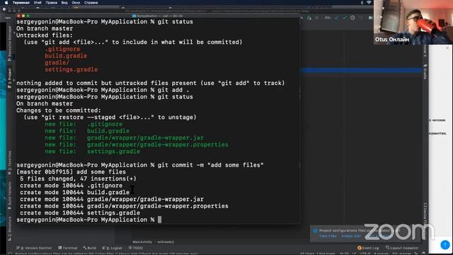Viewport: 453px width, 255px height.
Task: Click the red '.gitignore' untracked file line
Action: (62, 49)
